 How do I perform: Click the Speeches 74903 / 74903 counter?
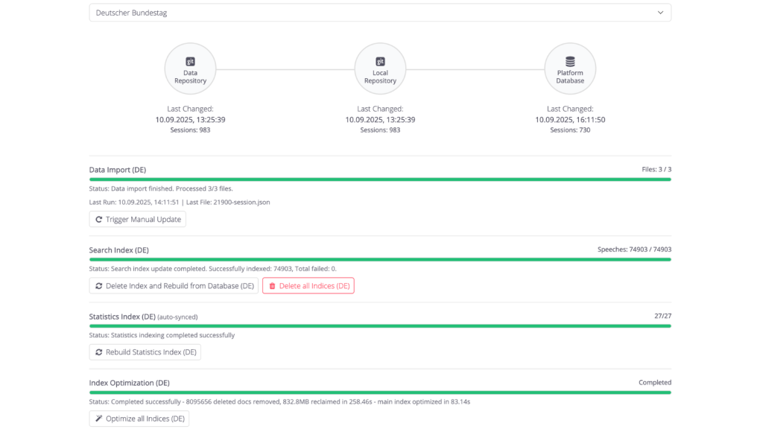[x=634, y=250]
